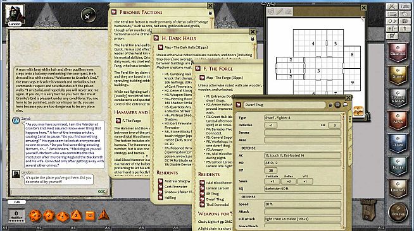414x231 pixels.
Task: Open the Notes sidebar shield button
Action: click(398, 166)
